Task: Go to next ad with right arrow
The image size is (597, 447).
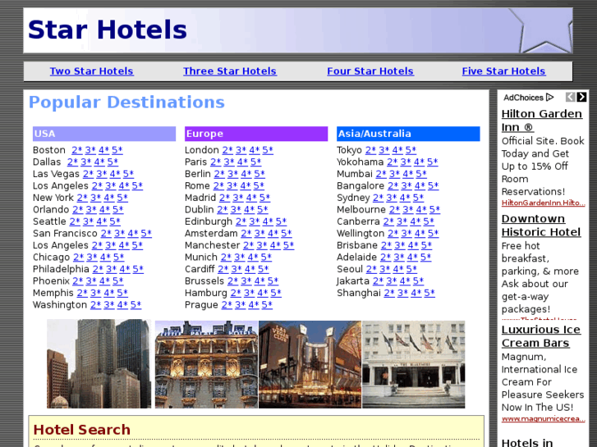Action: pos(581,97)
